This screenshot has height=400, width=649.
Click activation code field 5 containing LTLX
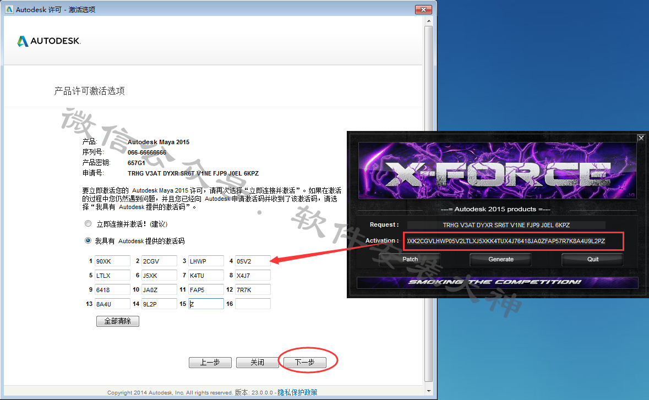(x=112, y=275)
